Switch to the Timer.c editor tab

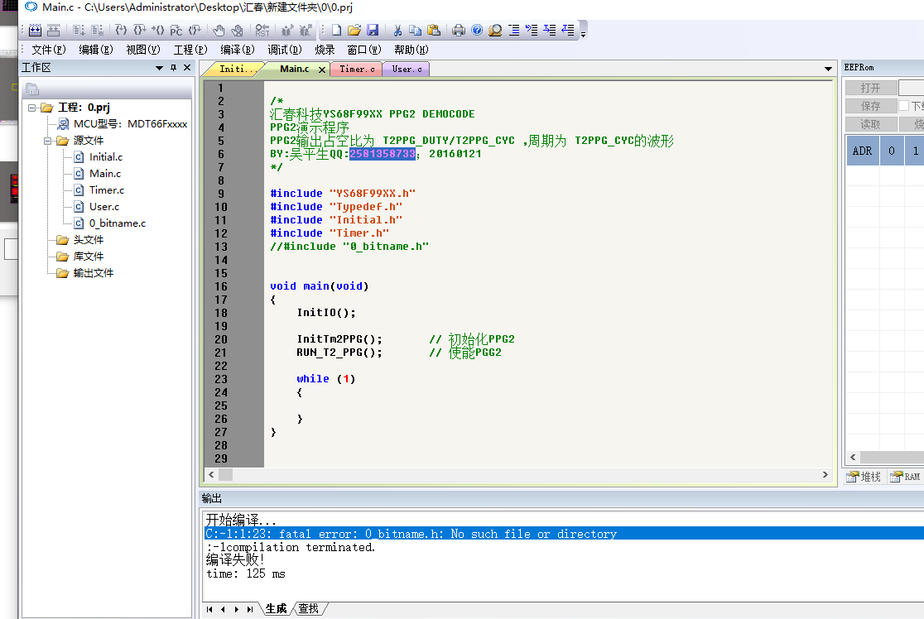(357, 69)
